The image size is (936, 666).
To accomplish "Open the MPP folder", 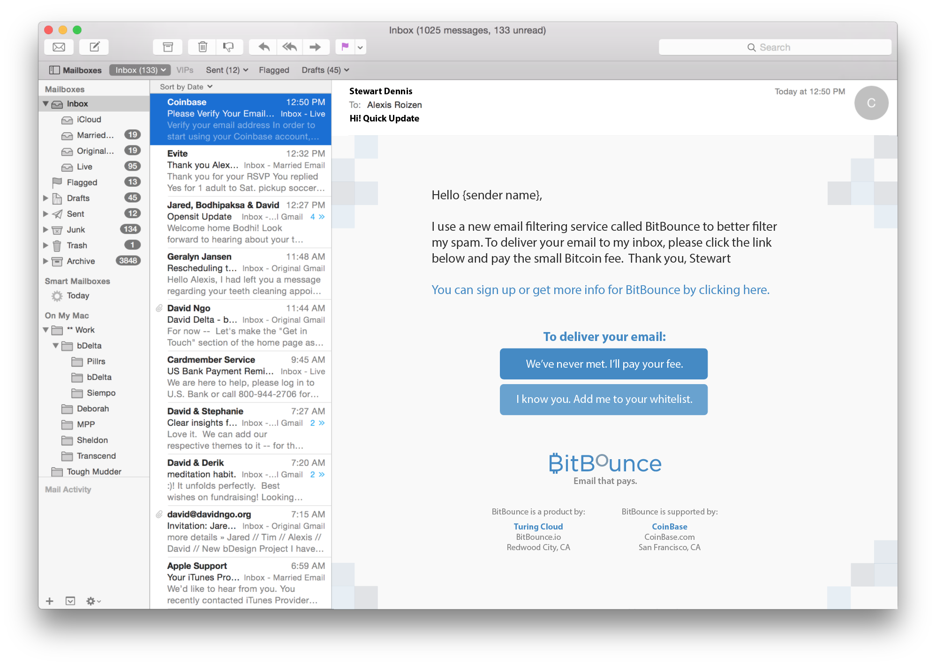I will point(94,424).
